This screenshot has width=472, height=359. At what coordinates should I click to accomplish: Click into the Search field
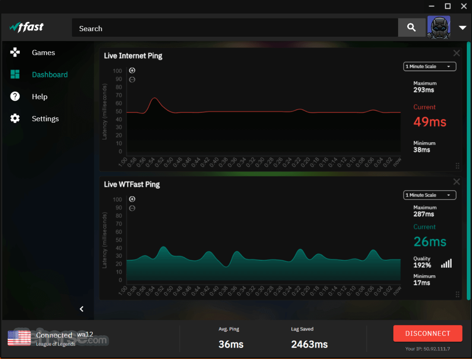coord(235,28)
